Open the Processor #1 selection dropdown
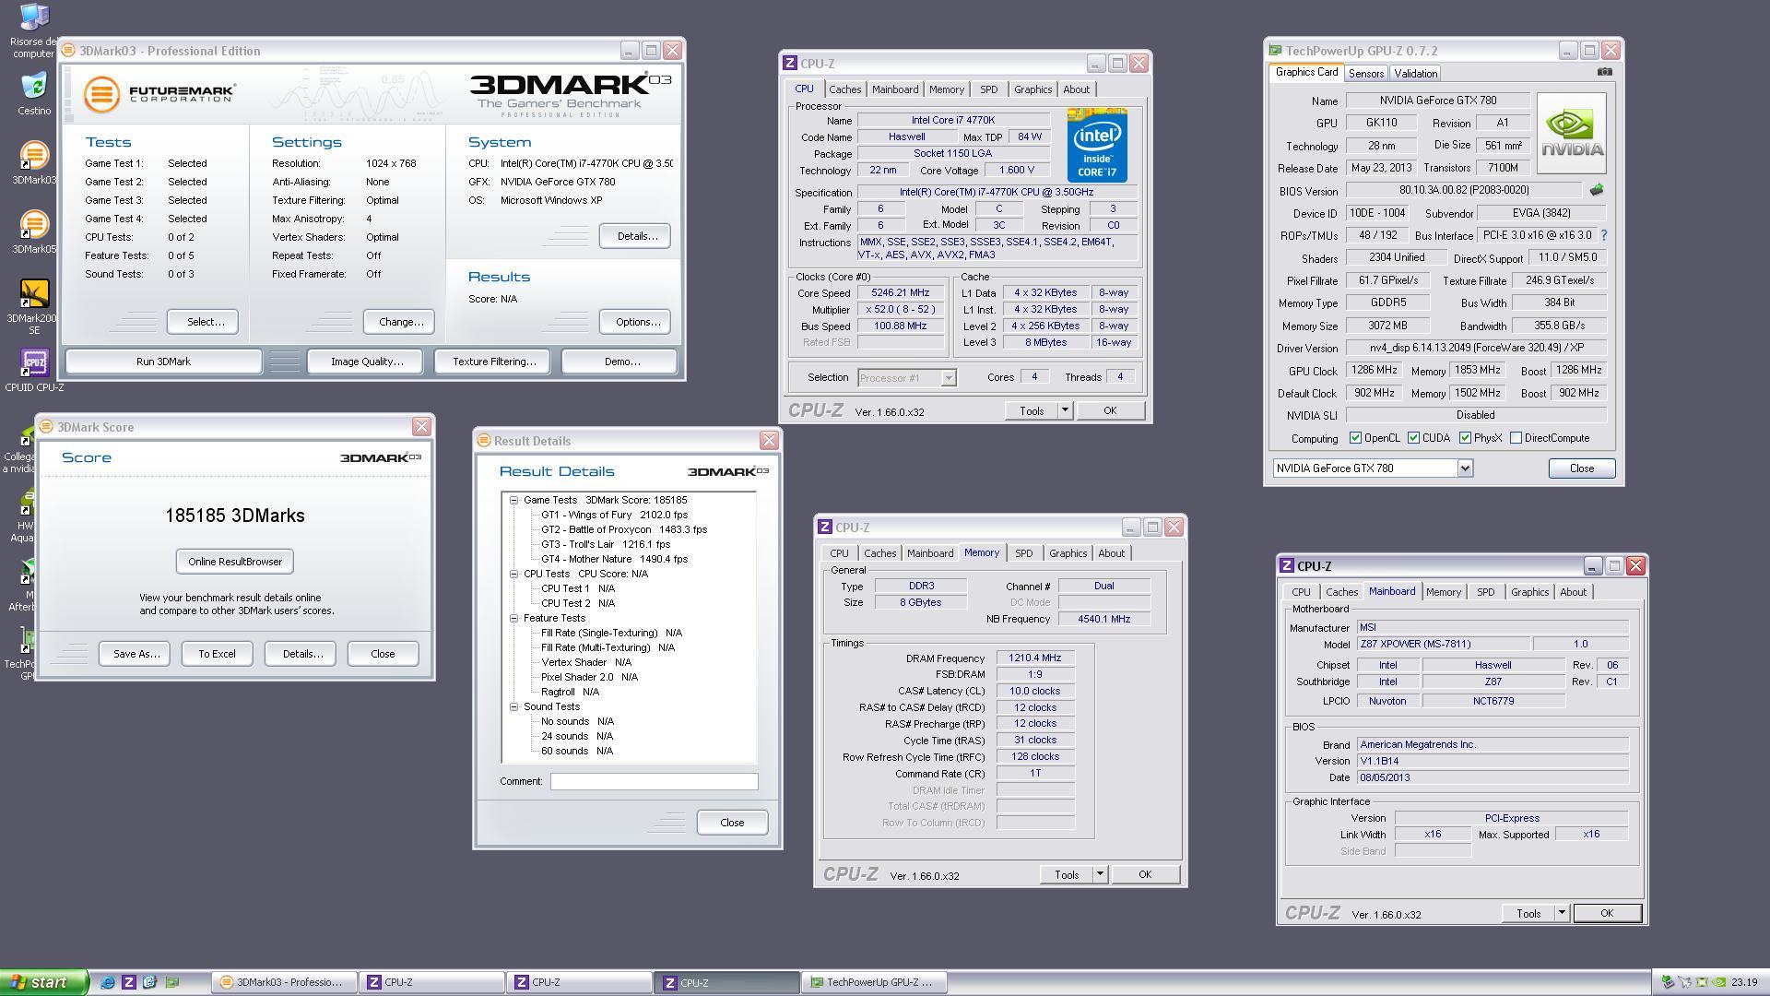The image size is (1770, 996). 948,378
